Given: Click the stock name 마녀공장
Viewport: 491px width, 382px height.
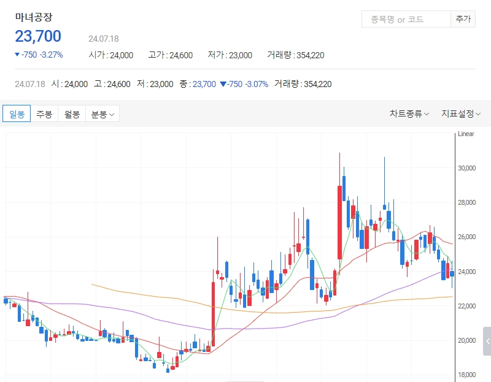Looking at the screenshot, I should coord(34,17).
